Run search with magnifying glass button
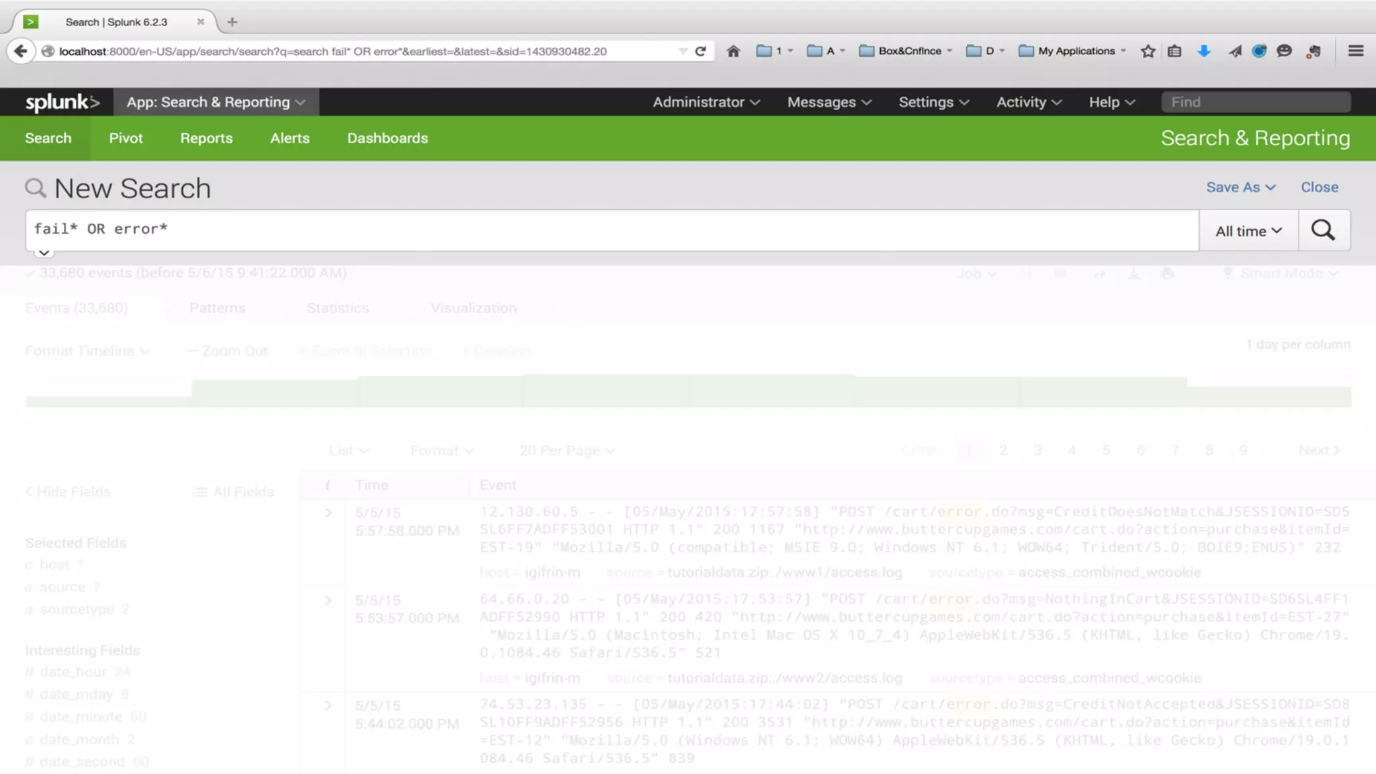This screenshot has width=1376, height=774. [x=1324, y=230]
